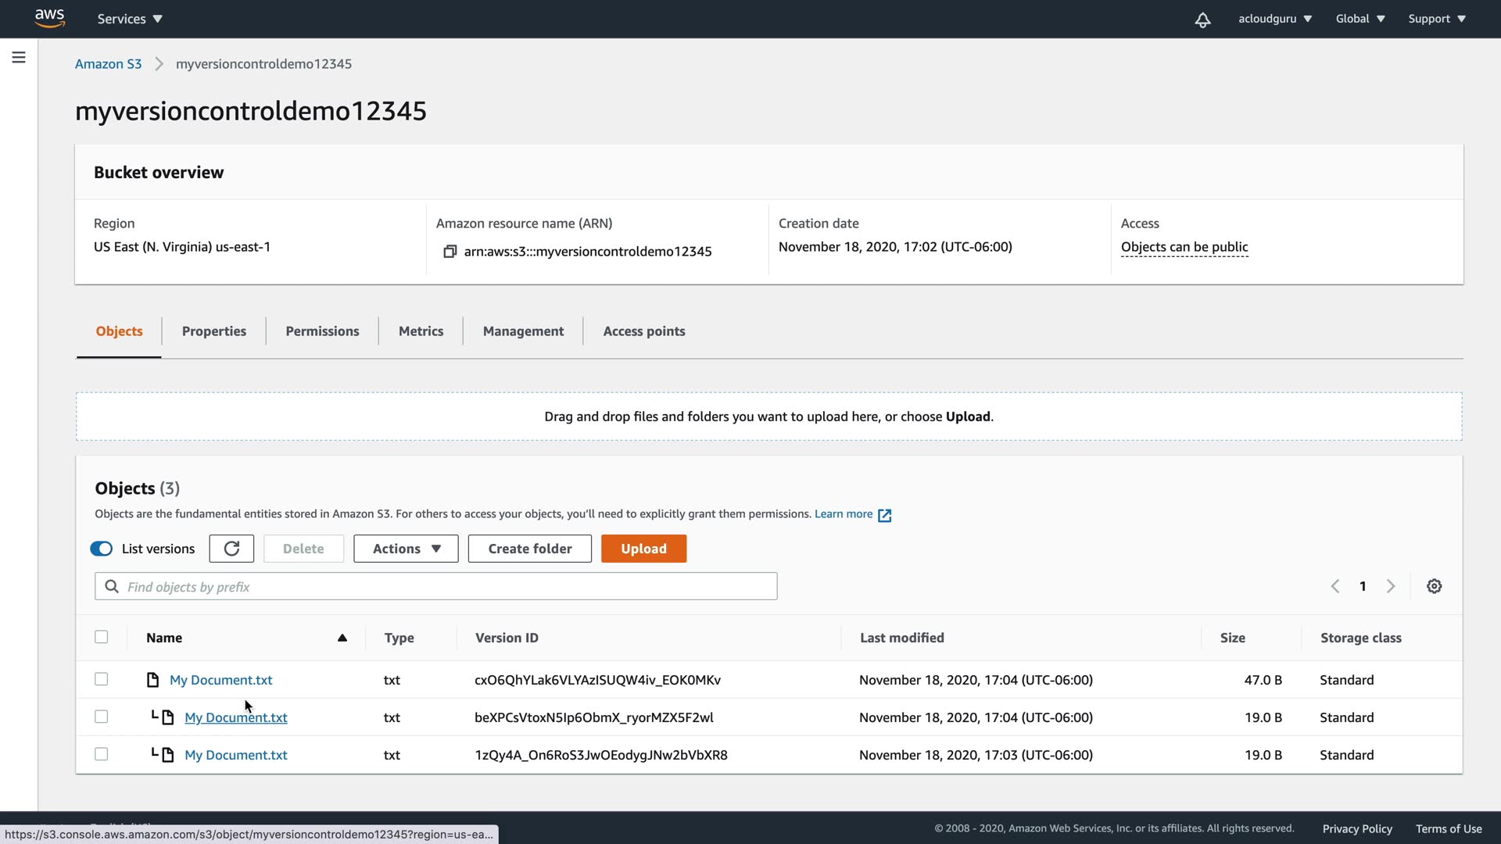
Task: Open table preferences gear icon
Action: (1434, 586)
